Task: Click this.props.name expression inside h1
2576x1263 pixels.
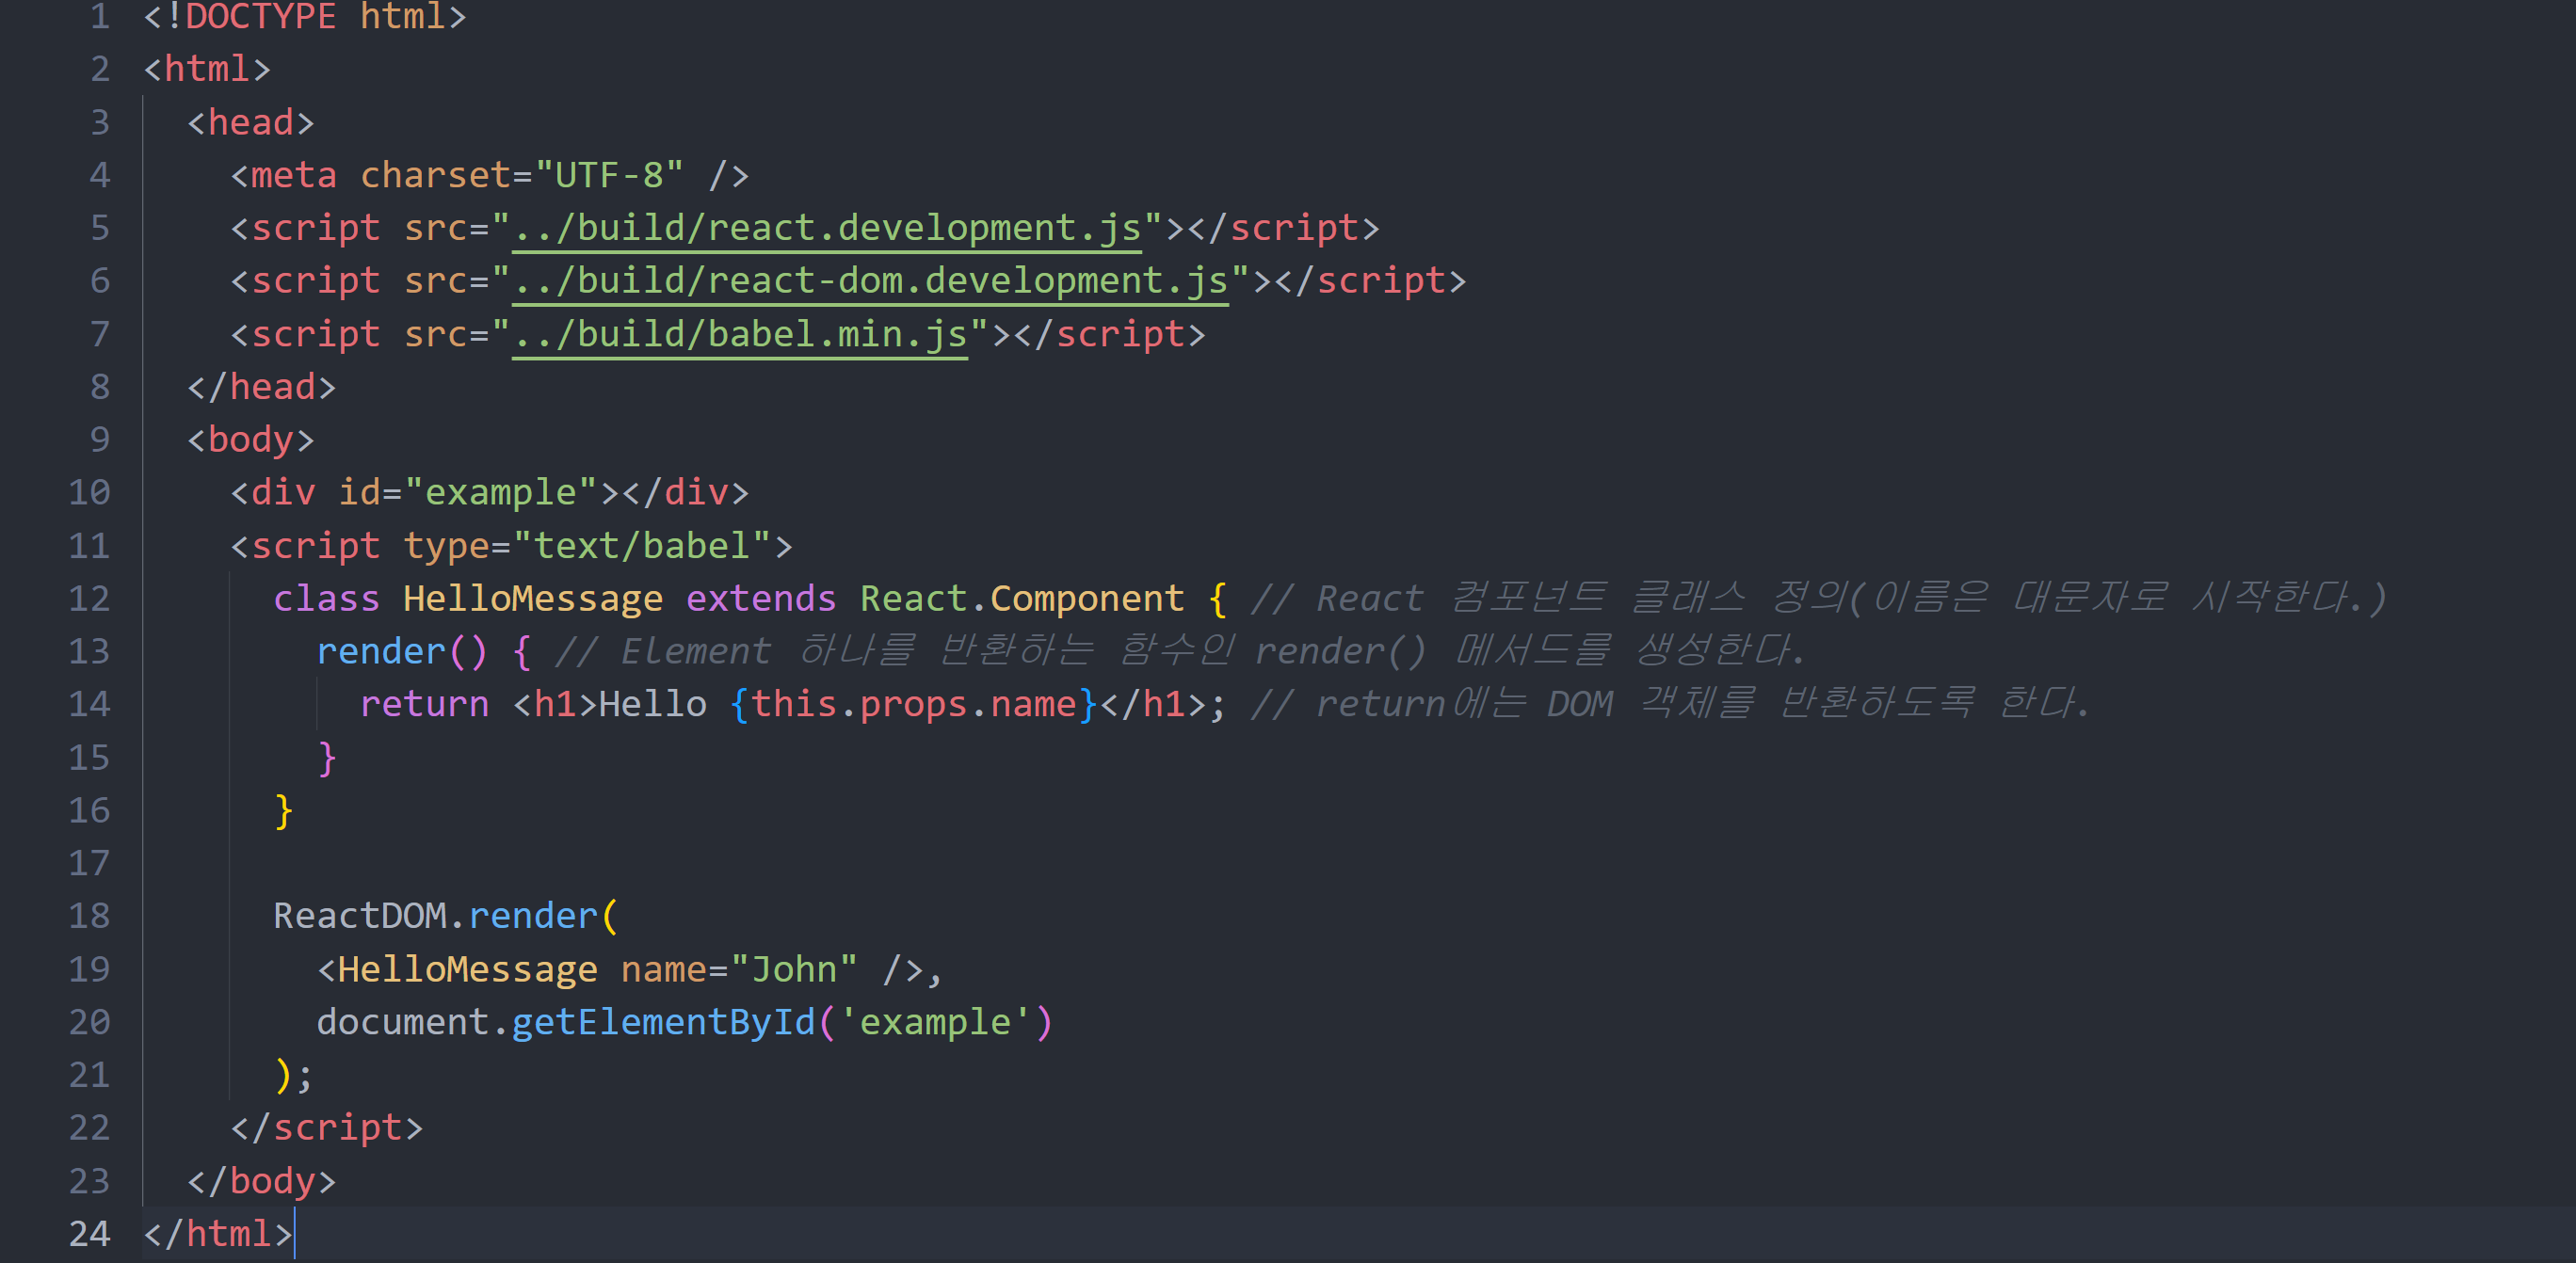Action: pos(913,705)
